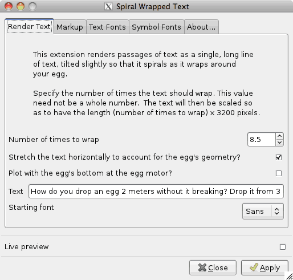Click the orange minimize window button

(21, 6)
